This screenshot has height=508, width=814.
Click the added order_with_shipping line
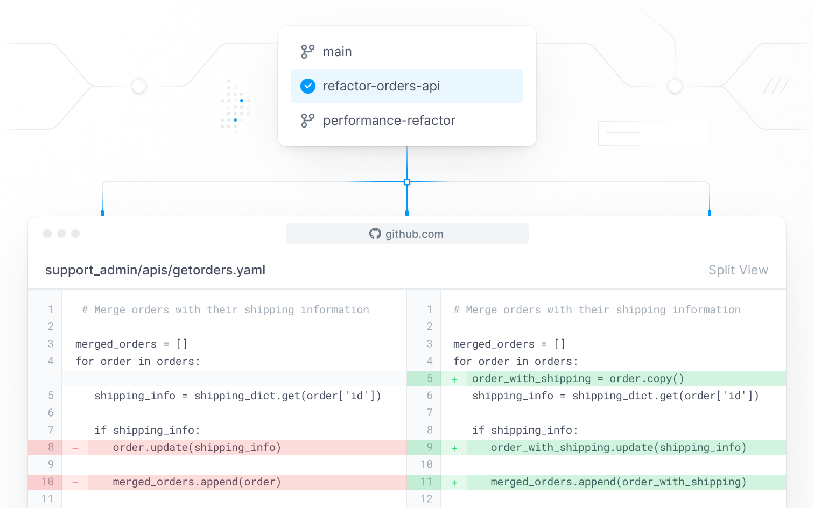[577, 378]
